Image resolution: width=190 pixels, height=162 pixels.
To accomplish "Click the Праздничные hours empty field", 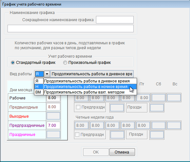I will click(x=53, y=135).
